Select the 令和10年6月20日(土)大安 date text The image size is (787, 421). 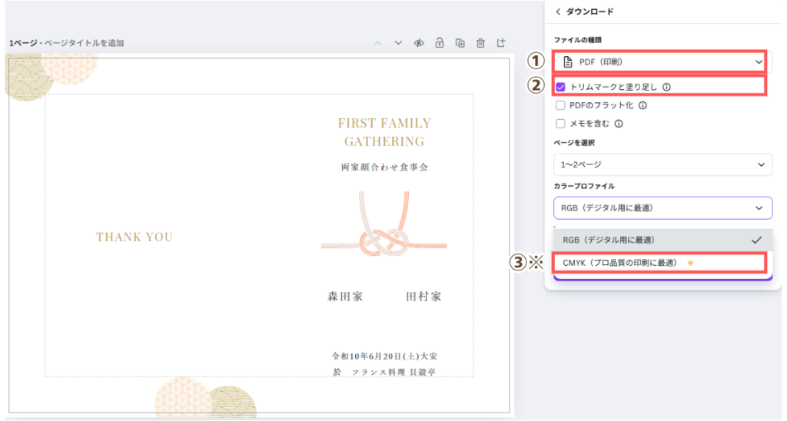pos(384,356)
